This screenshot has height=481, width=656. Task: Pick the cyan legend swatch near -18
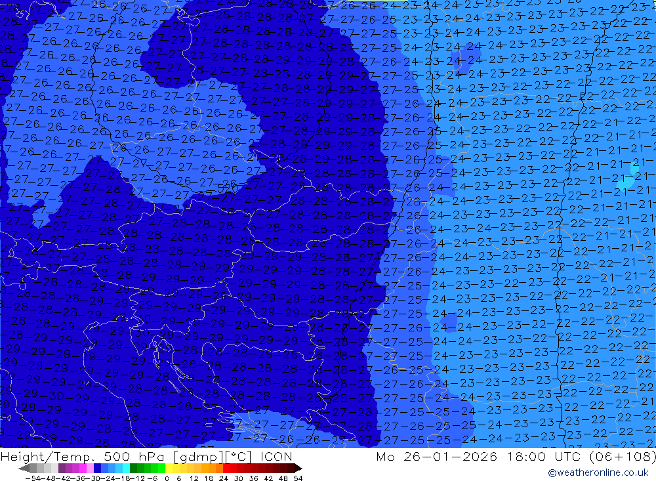(126, 469)
